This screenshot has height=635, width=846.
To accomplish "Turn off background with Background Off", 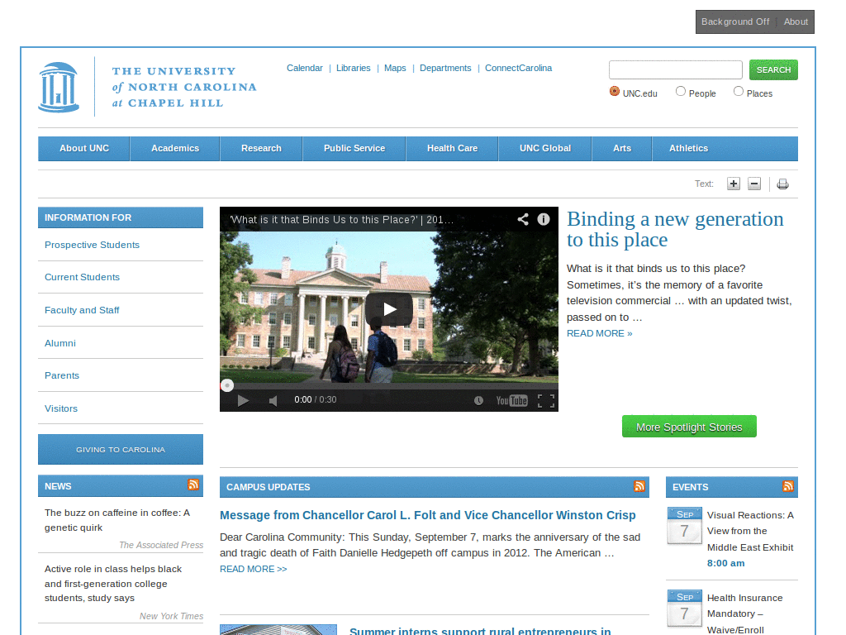I will click(x=734, y=21).
